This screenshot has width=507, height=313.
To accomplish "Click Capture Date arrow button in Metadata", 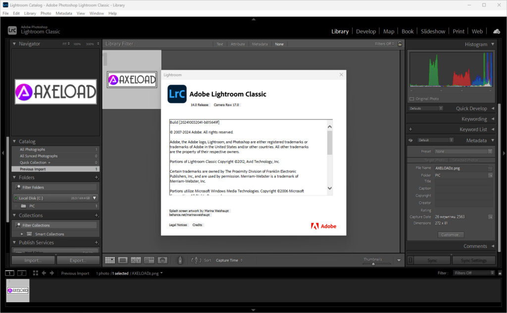I will 490,217.
